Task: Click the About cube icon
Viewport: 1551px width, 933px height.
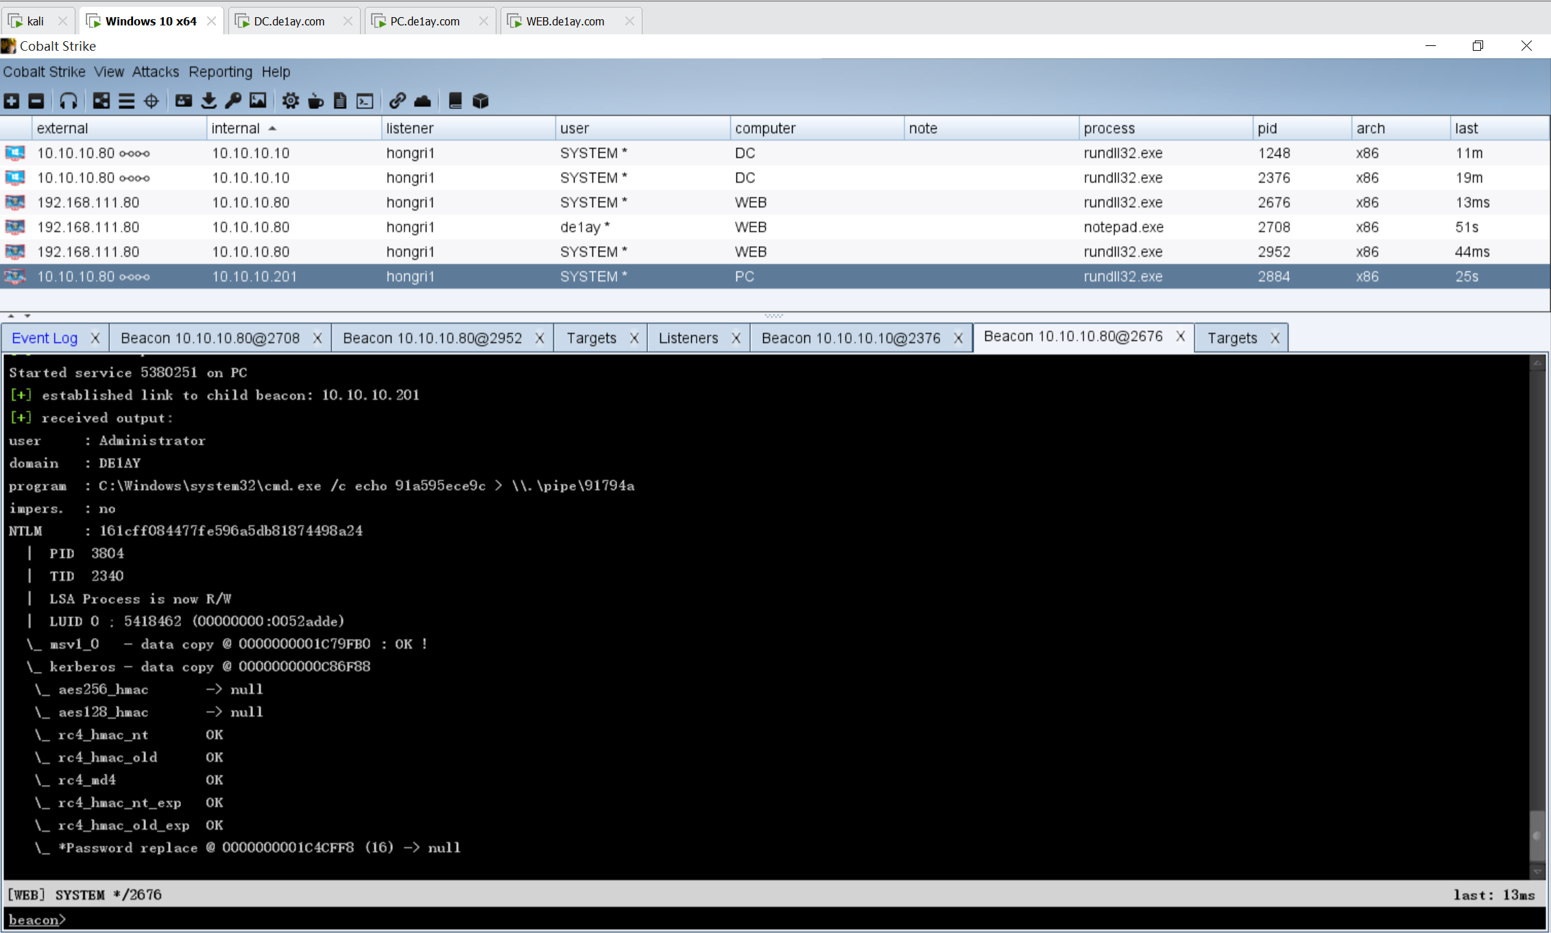Action: point(481,101)
